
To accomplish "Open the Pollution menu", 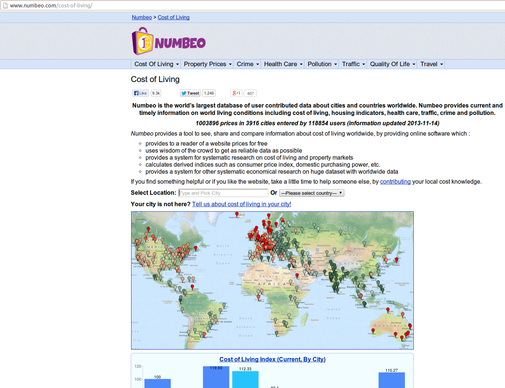I will click(x=322, y=64).
